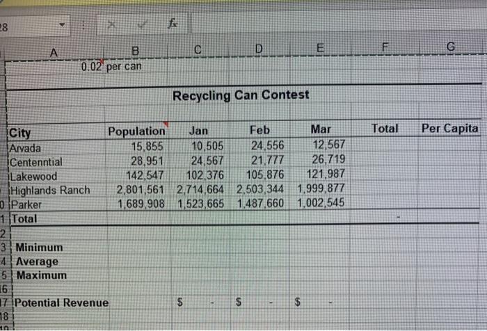Select the 'City' header cell

(x=56, y=133)
